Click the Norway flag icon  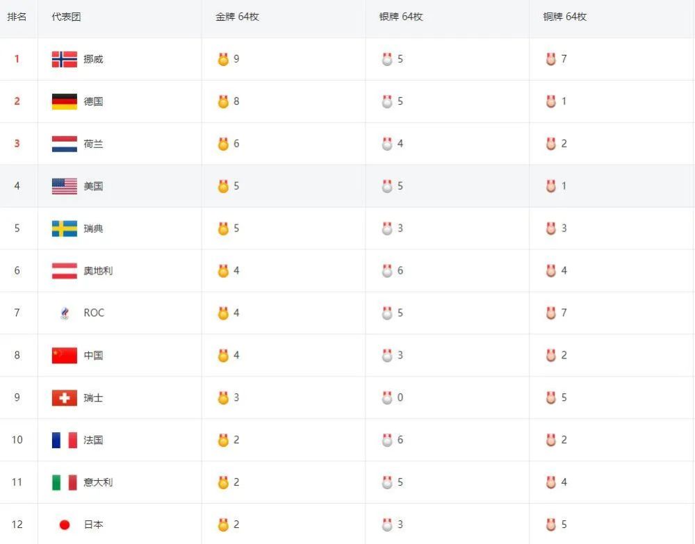(x=64, y=59)
